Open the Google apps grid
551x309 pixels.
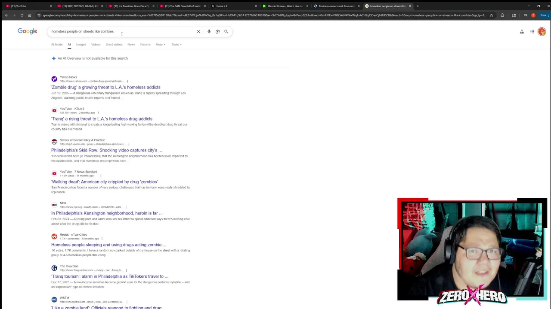coord(532,31)
